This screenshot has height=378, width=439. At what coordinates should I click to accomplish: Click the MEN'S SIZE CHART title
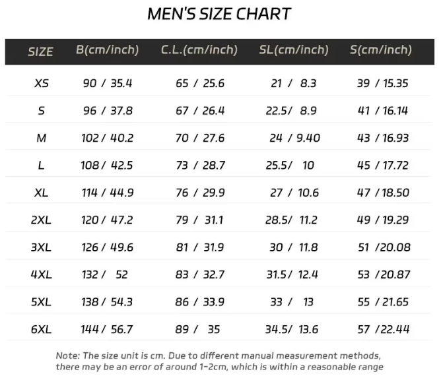(x=219, y=14)
